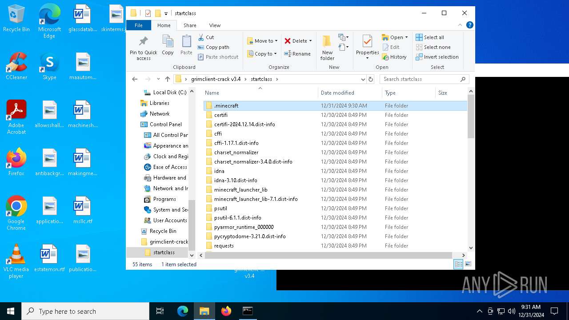Viewport: 569px width, 320px height.
Task: Open Adobe Acrobat desktop shortcut
Action: tap(16, 117)
